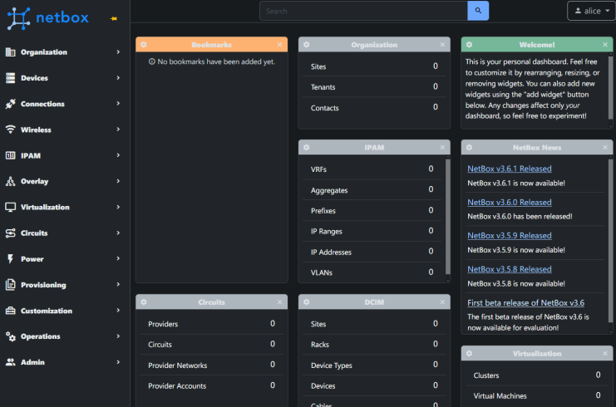Open the Admin sidebar menu

coord(63,362)
